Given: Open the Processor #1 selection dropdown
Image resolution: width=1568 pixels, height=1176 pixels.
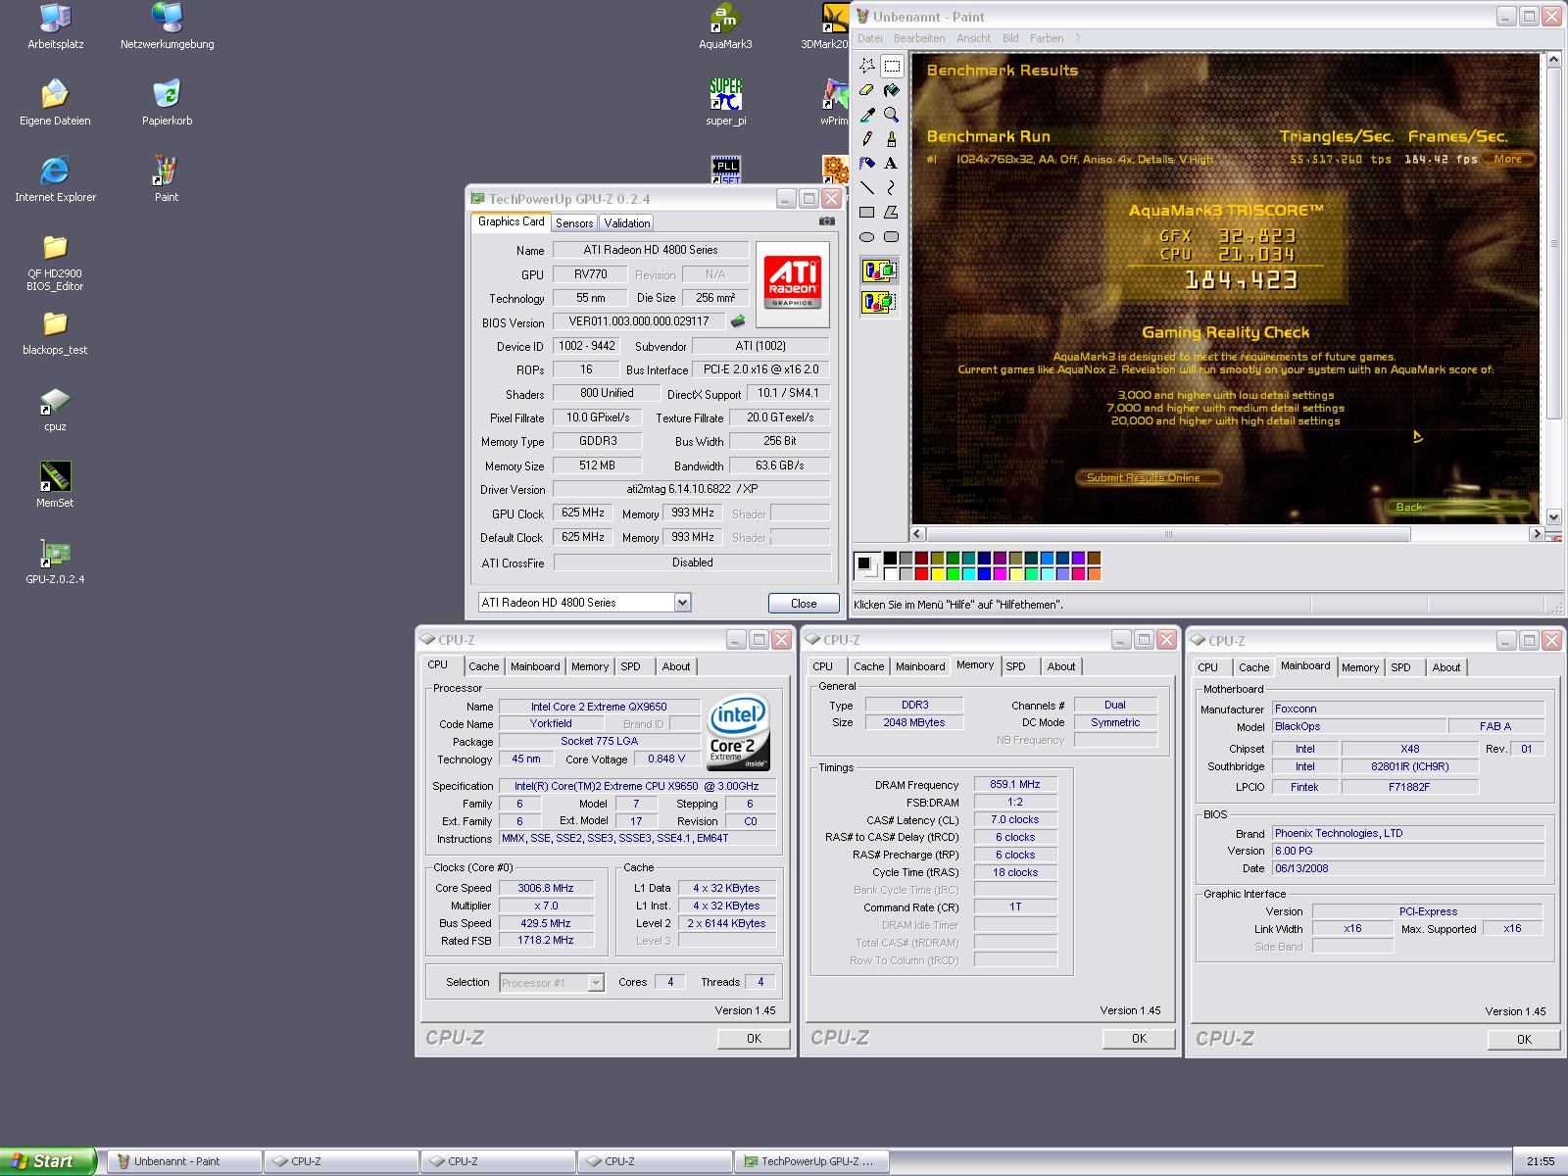Looking at the screenshot, I should 596,982.
